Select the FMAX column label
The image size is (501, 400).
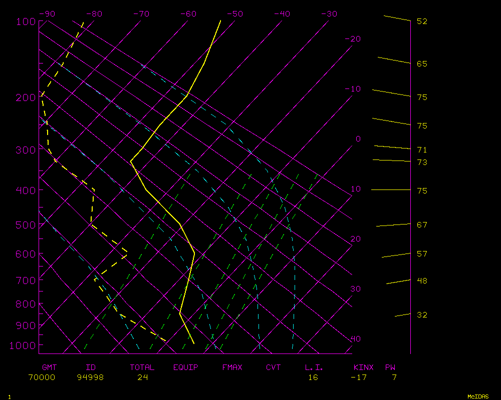coord(232,367)
